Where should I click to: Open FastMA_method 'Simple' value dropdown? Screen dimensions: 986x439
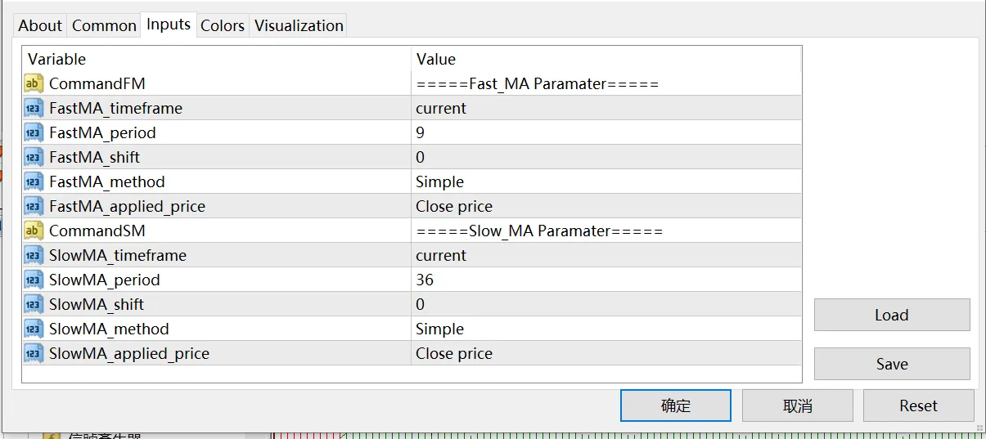click(606, 181)
